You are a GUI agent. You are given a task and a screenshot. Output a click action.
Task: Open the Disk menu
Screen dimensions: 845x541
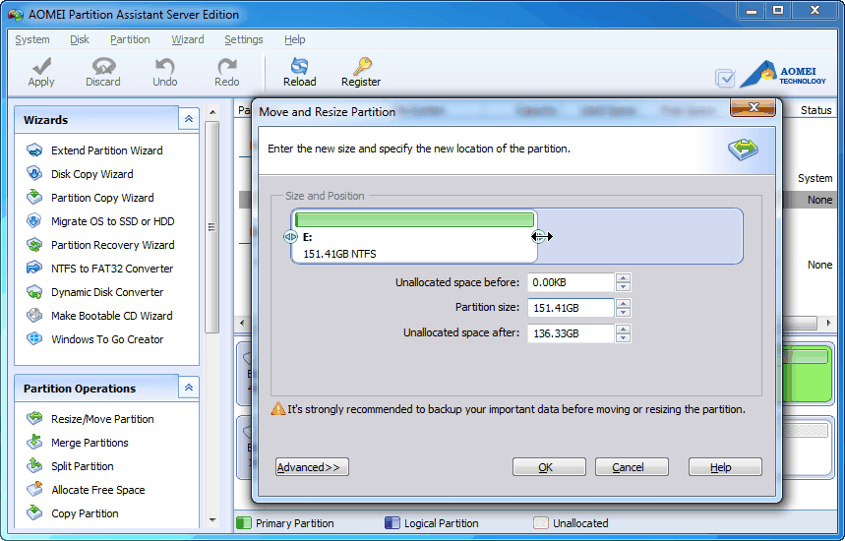point(80,39)
